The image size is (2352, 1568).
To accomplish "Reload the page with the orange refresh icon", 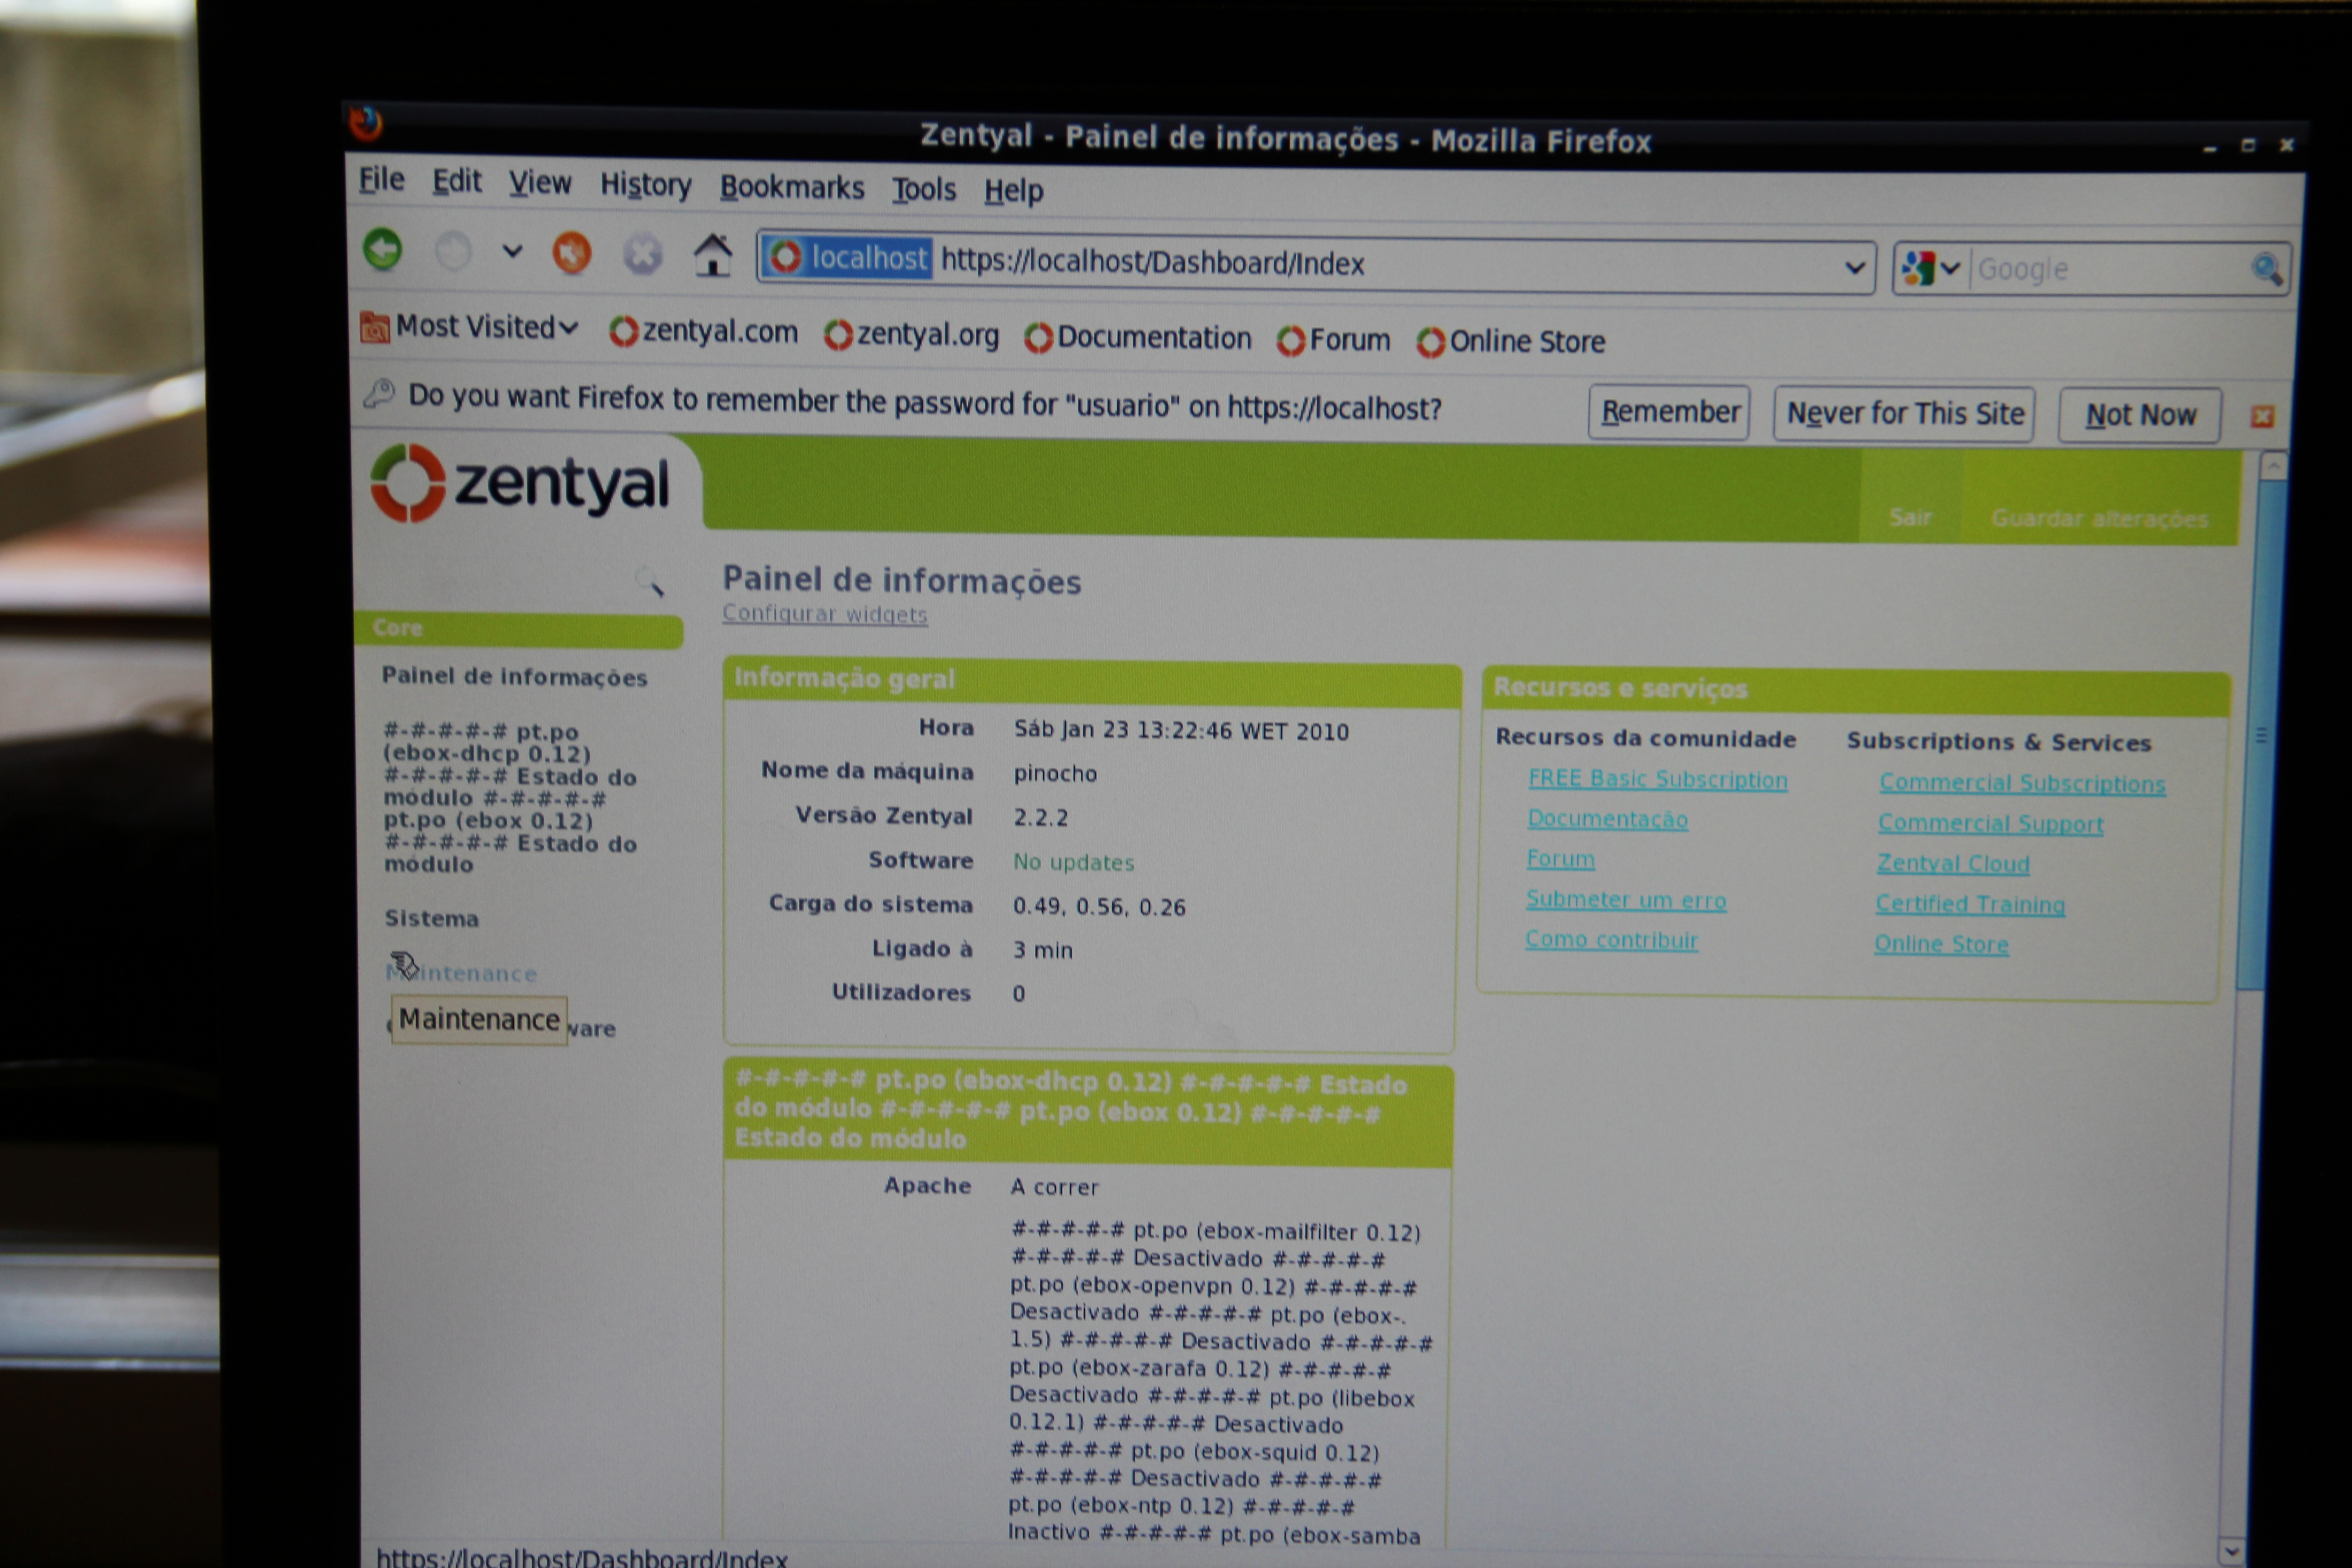I will pyautogui.click(x=572, y=254).
